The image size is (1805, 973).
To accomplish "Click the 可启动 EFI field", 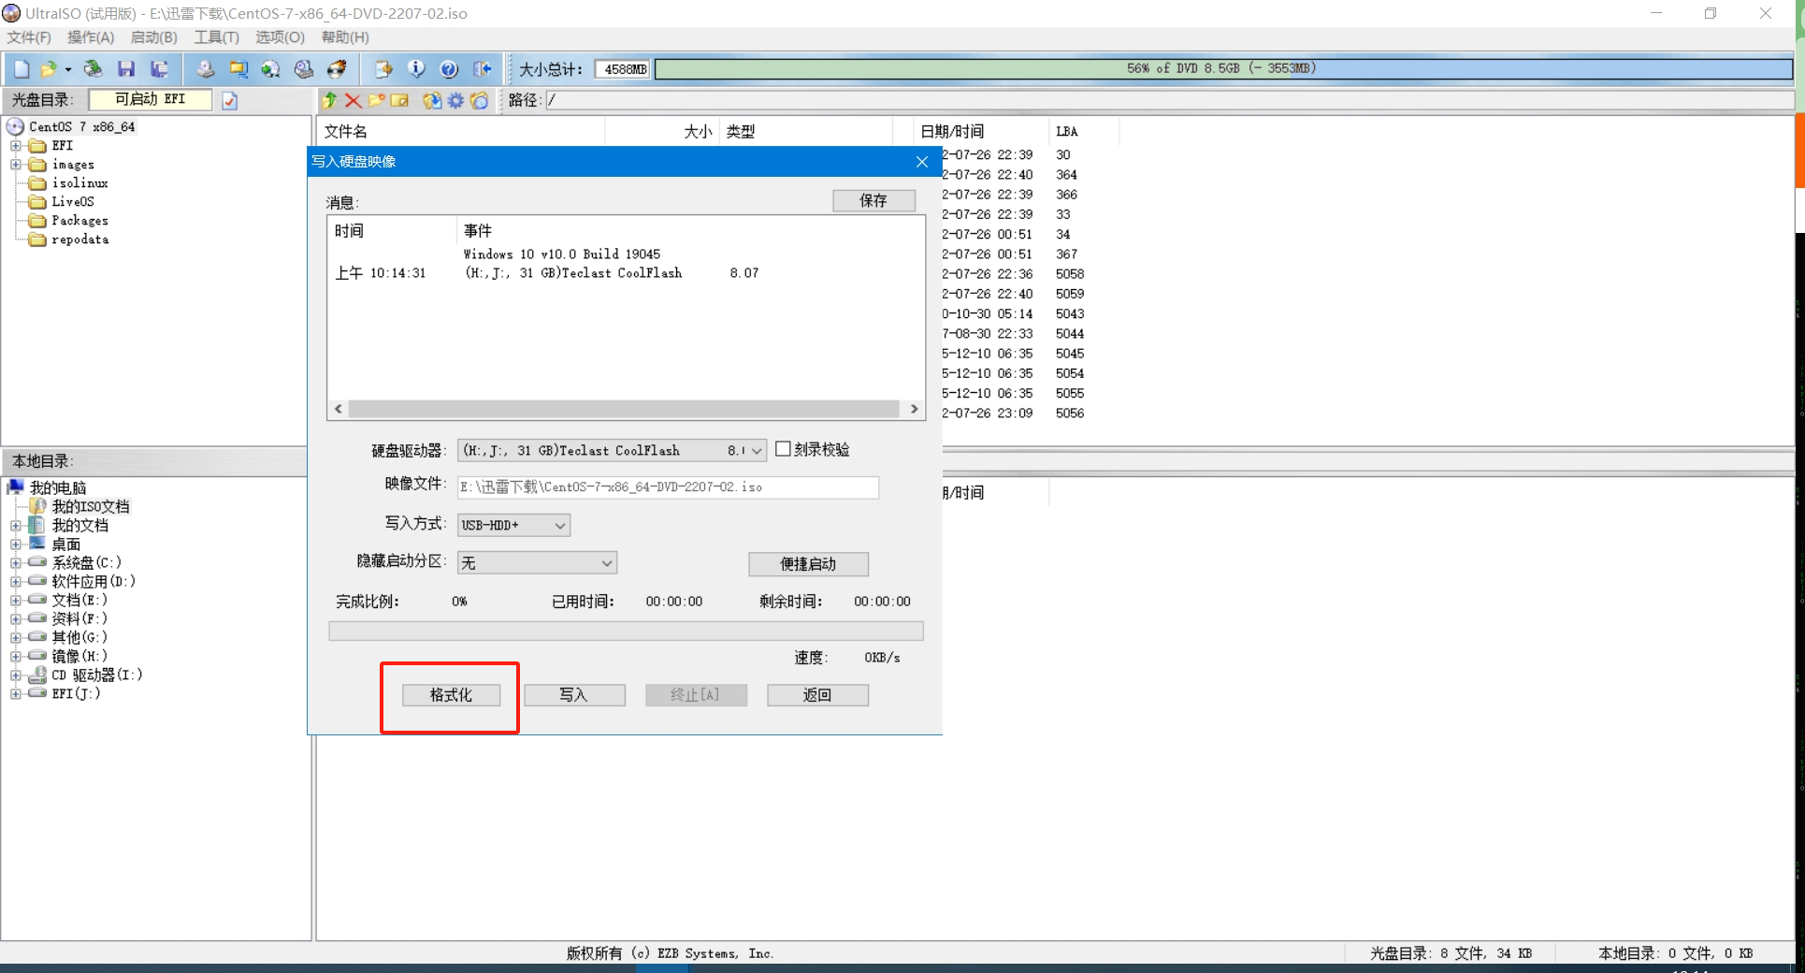I will coord(151,99).
